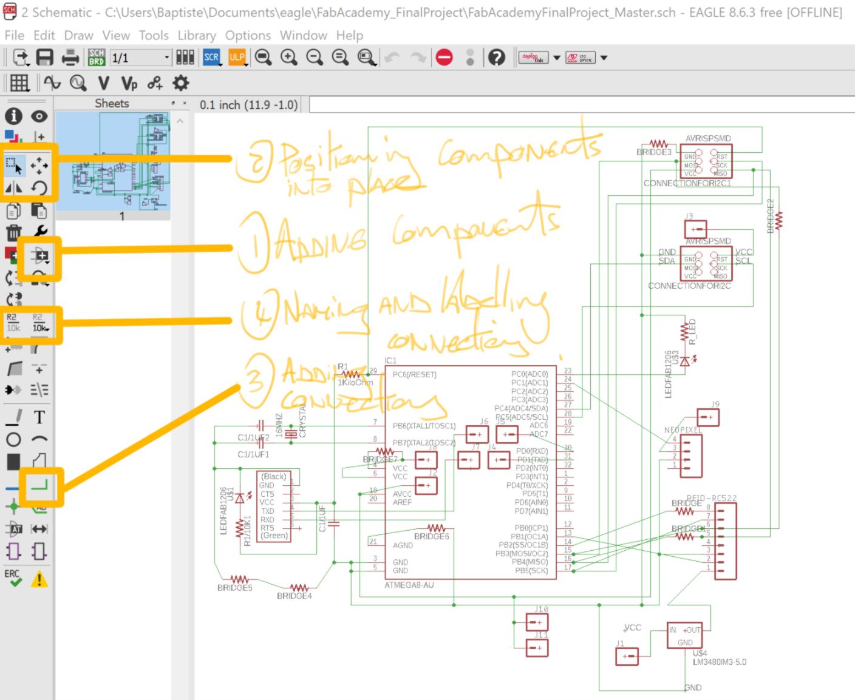This screenshot has width=855, height=700.
Task: Close the Sheets panel
Action: pos(185,104)
